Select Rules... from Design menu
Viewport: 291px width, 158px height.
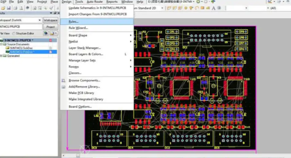click(97, 22)
